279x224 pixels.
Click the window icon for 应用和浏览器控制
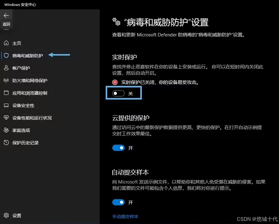point(6,93)
